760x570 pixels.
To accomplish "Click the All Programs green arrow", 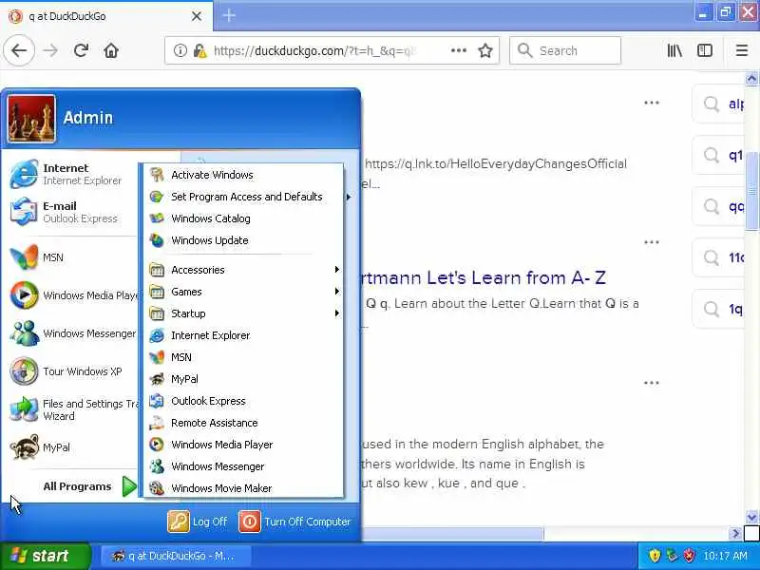I will [x=129, y=486].
